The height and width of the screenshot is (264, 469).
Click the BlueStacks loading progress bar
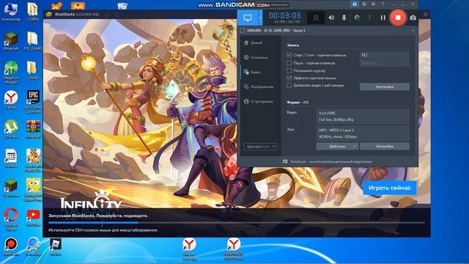point(236,223)
